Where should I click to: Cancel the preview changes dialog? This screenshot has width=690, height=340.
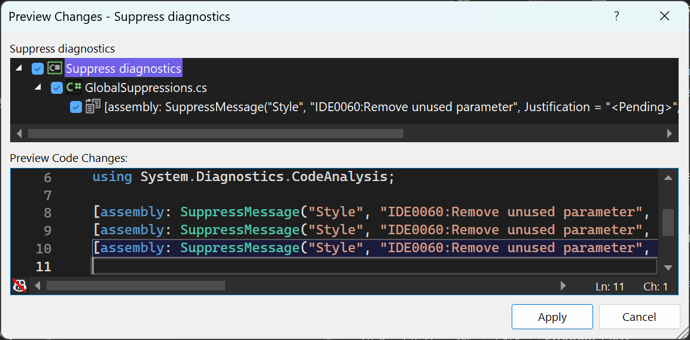point(639,317)
